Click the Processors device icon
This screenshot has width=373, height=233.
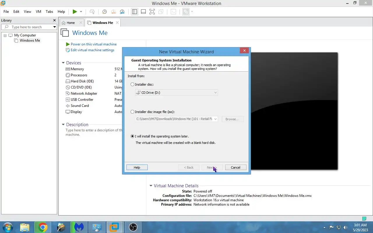[x=68, y=75]
